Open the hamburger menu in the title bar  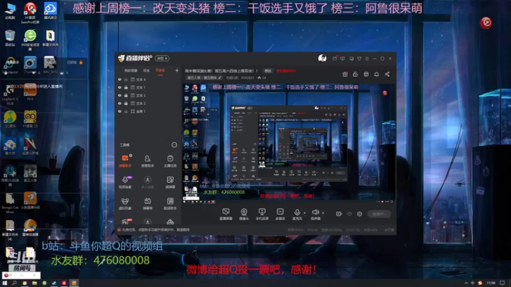(x=367, y=59)
